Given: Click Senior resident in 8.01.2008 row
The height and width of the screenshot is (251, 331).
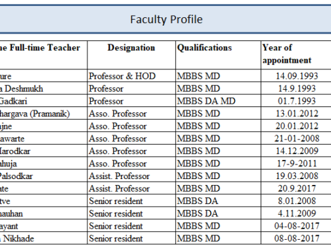Looking at the screenshot, I should point(116,201).
